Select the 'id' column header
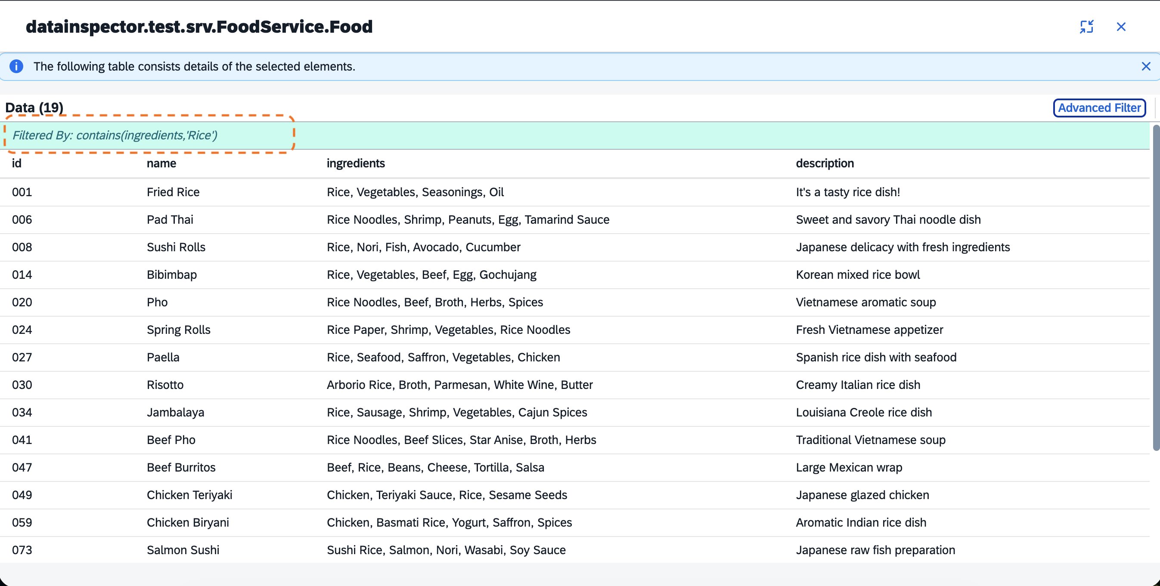Image resolution: width=1160 pixels, height=586 pixels. (17, 163)
